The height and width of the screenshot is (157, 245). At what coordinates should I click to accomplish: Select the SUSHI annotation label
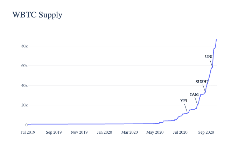click(202, 82)
